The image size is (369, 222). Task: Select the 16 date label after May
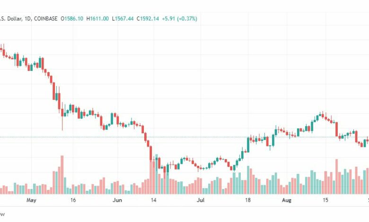tap(73, 200)
